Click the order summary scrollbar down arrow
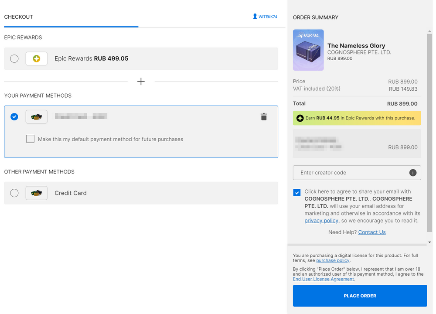 click(429, 242)
